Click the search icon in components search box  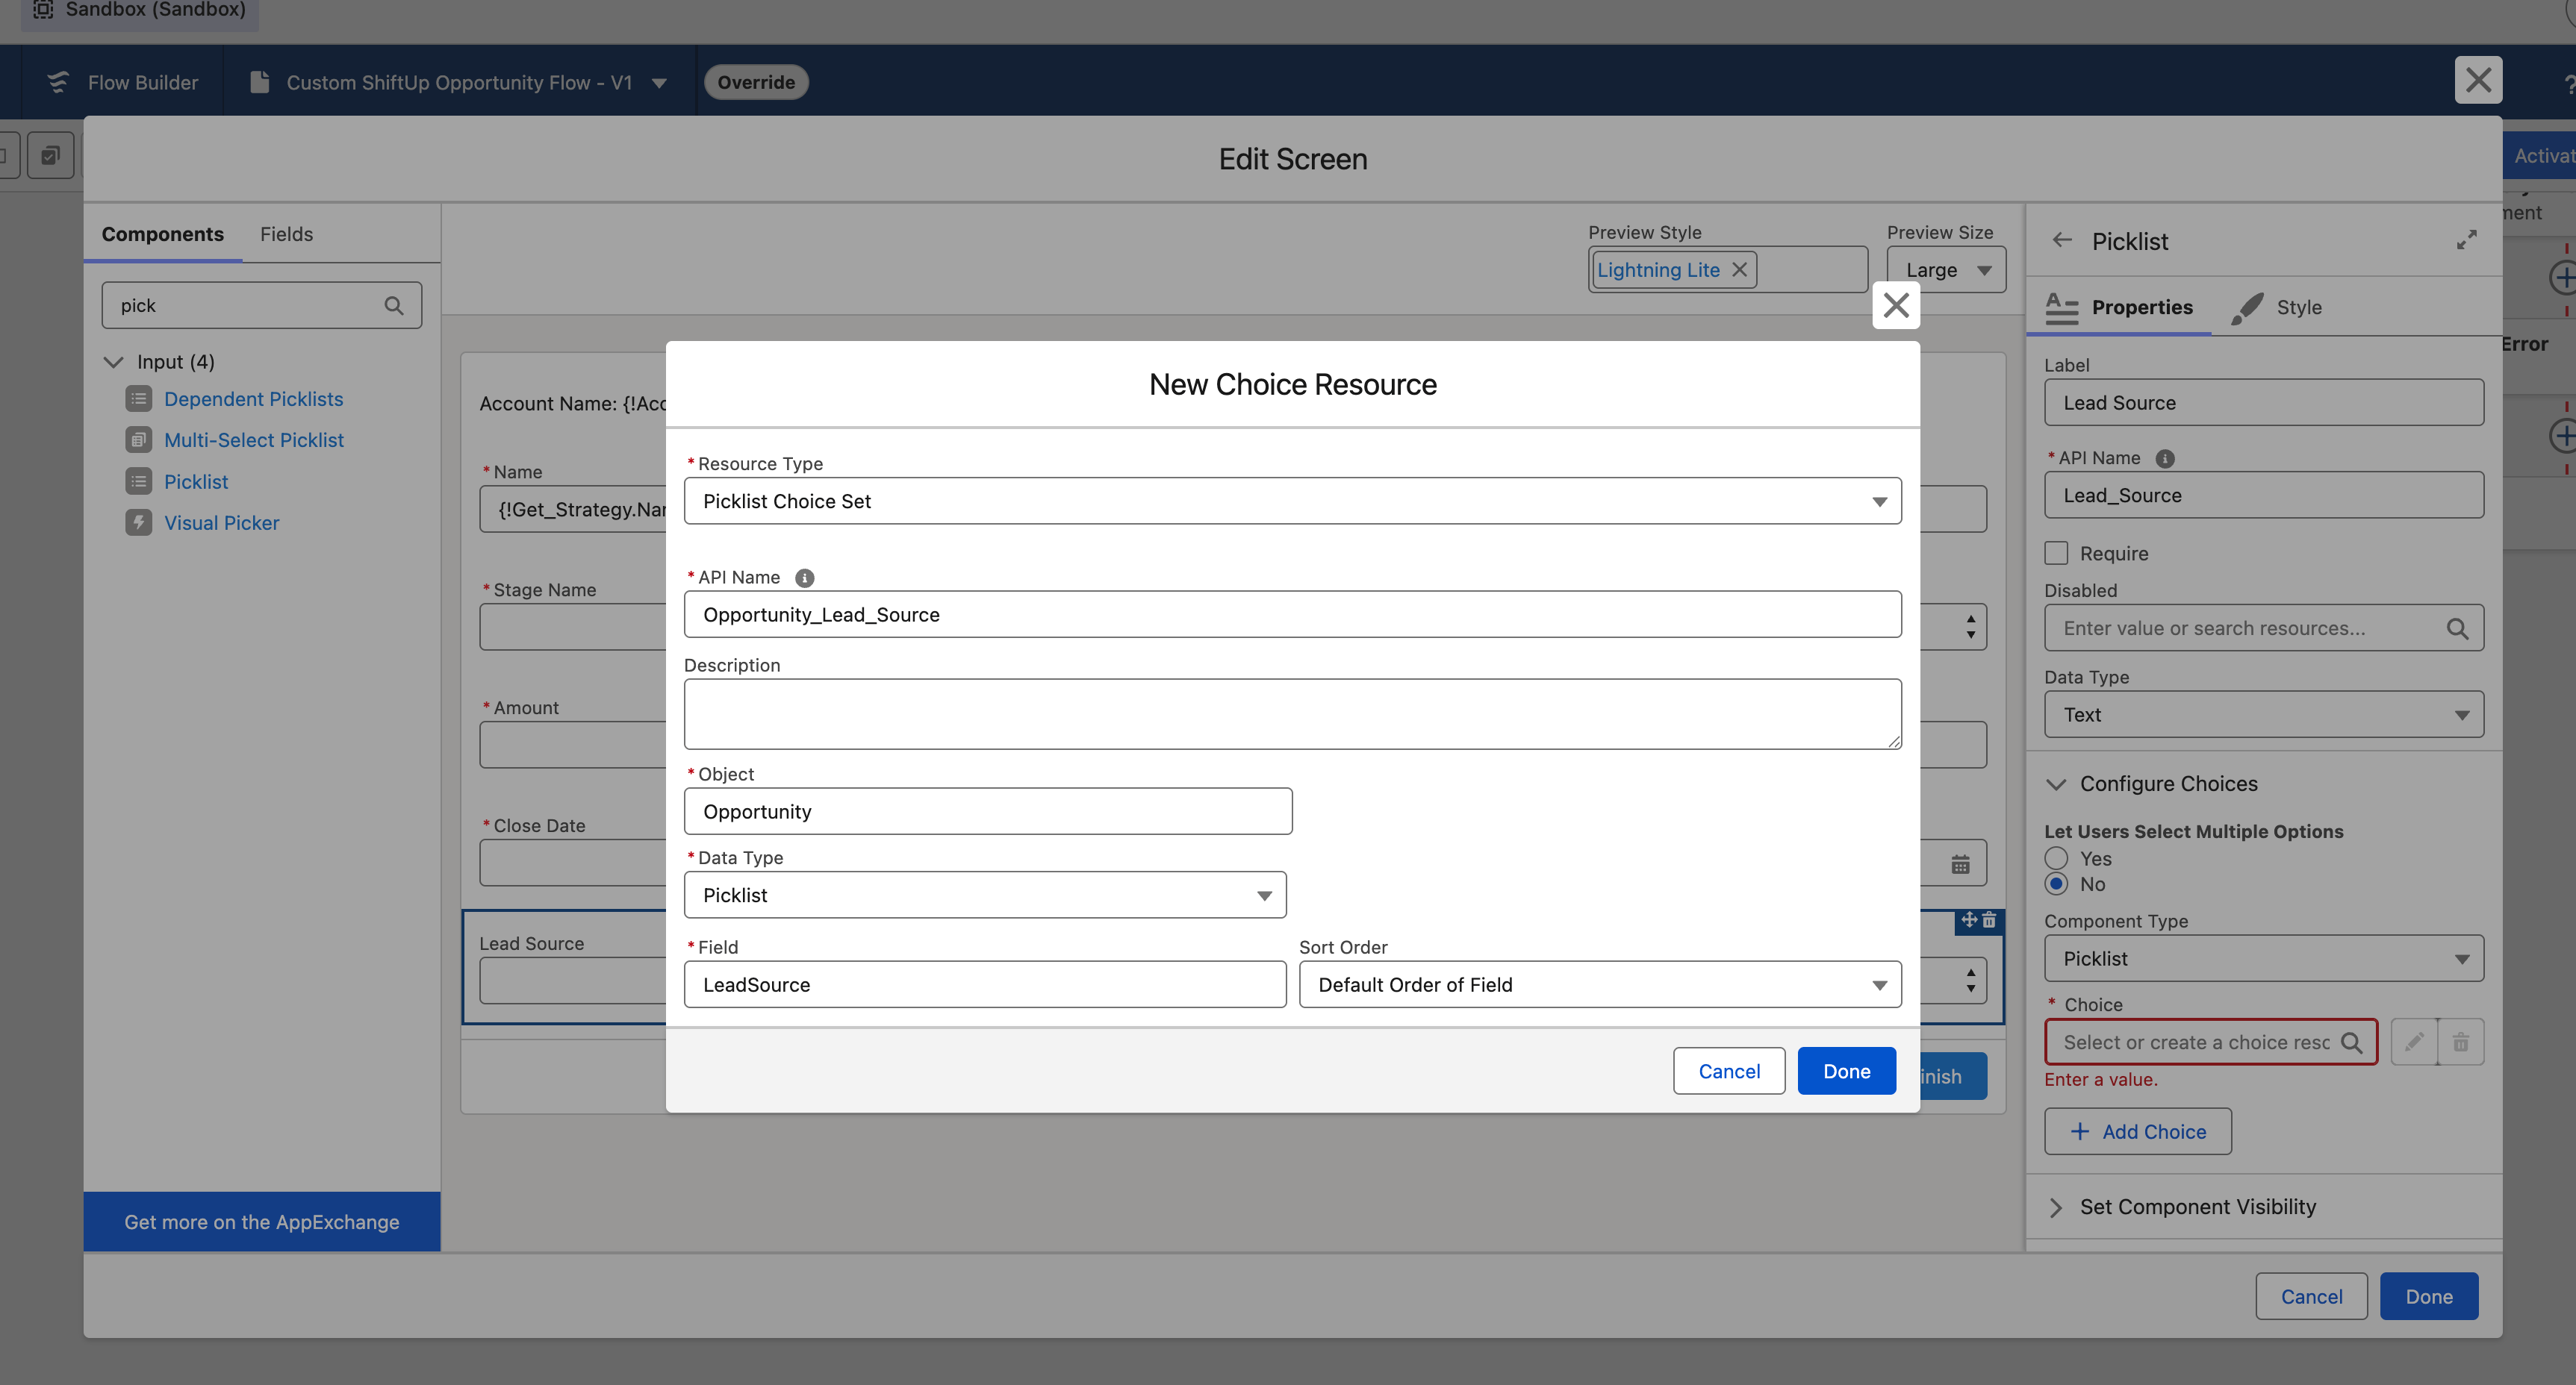click(394, 306)
